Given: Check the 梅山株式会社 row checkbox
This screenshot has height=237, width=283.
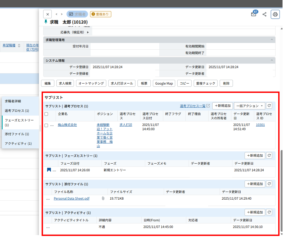Looking at the screenshot, I should pos(46,125).
